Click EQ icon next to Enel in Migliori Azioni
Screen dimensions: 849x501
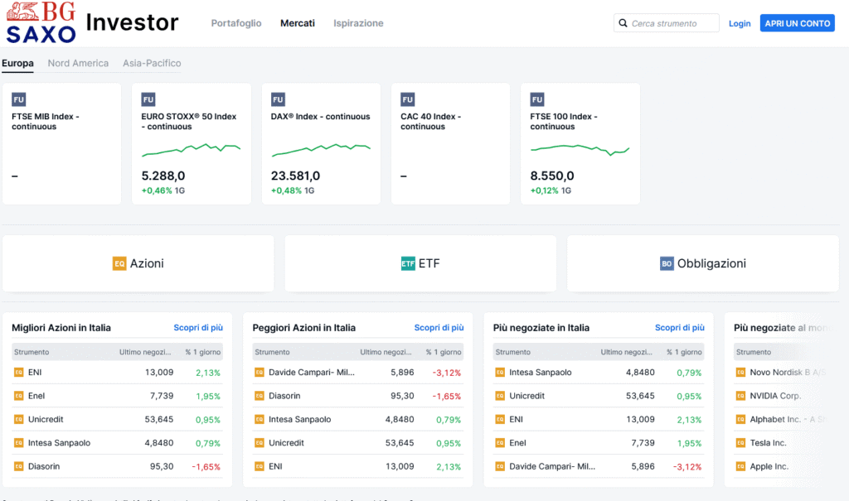pos(18,396)
